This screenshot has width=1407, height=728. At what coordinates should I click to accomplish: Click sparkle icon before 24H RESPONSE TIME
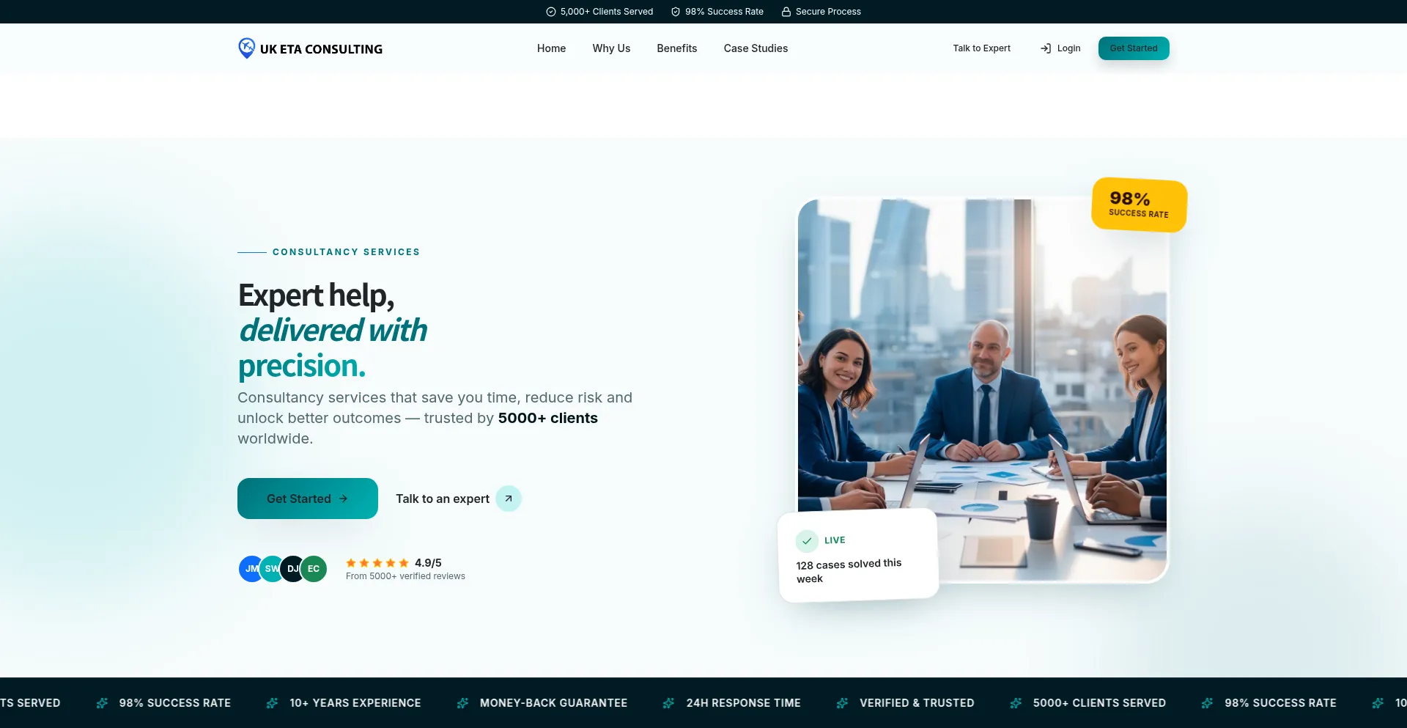tap(668, 703)
